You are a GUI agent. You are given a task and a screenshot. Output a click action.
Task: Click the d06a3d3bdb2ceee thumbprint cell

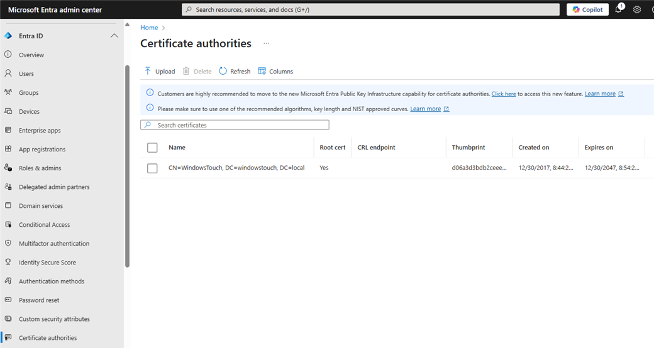479,168
